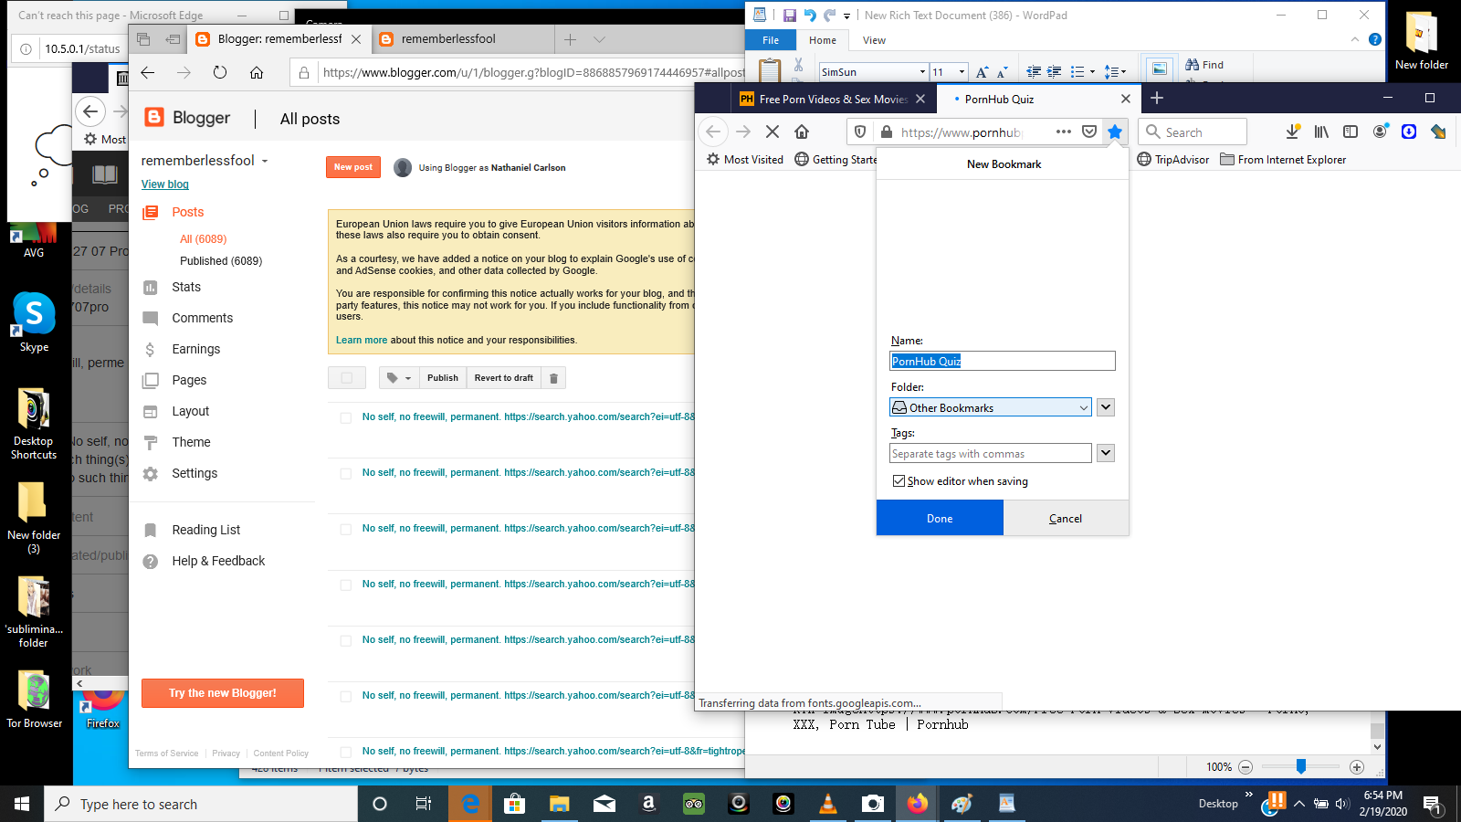Check the first post's checkbox in Blogger
Screen dimensions: 1461x822
tap(346, 417)
